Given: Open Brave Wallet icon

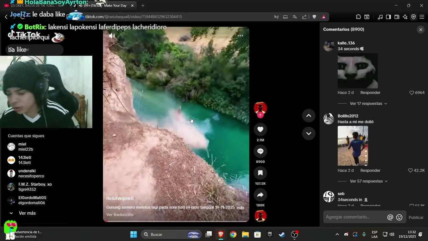Looking at the screenshot, I should point(397,17).
